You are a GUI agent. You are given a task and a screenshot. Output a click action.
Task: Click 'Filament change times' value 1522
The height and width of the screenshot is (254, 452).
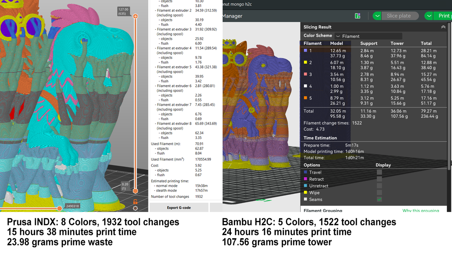[357, 123]
